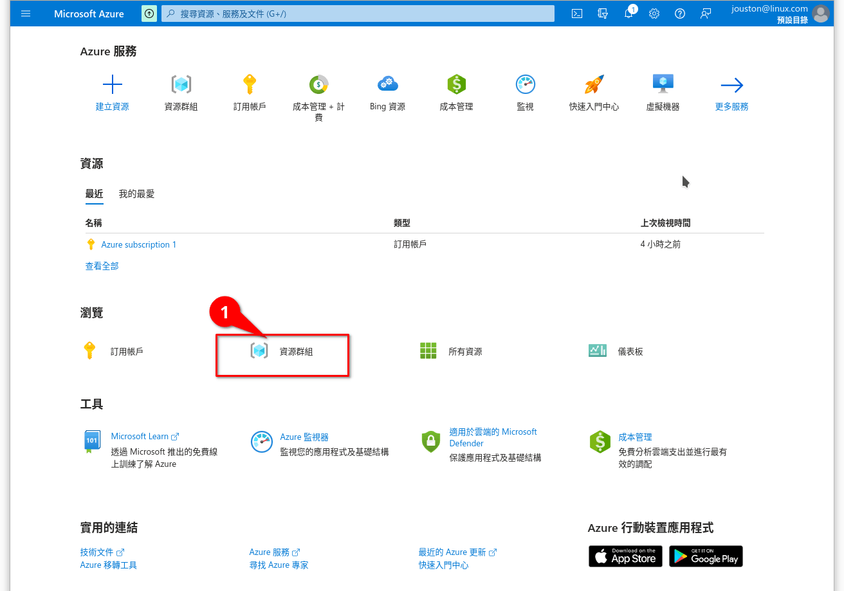Open the Azure 監視器 link
This screenshot has height=591, width=844.
coord(304,437)
